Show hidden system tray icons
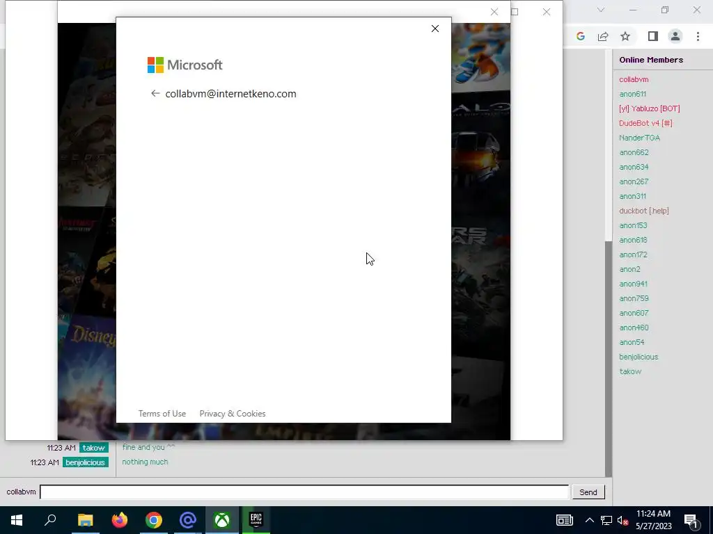This screenshot has height=534, width=713. coord(589,520)
